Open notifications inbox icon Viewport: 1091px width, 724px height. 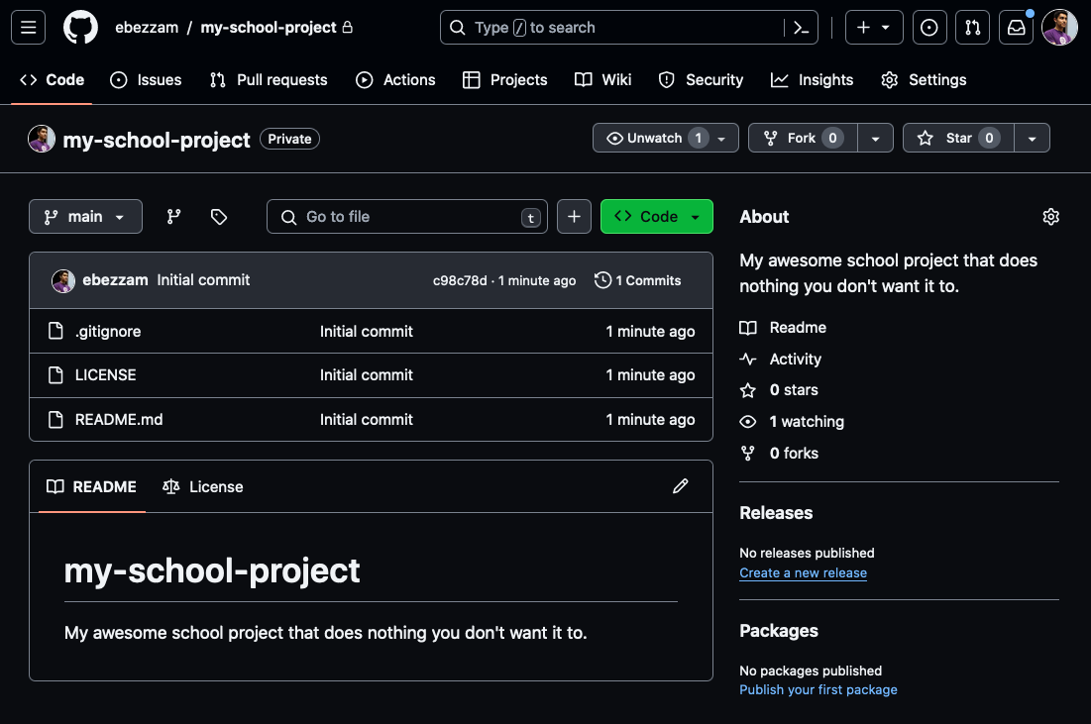click(1016, 27)
